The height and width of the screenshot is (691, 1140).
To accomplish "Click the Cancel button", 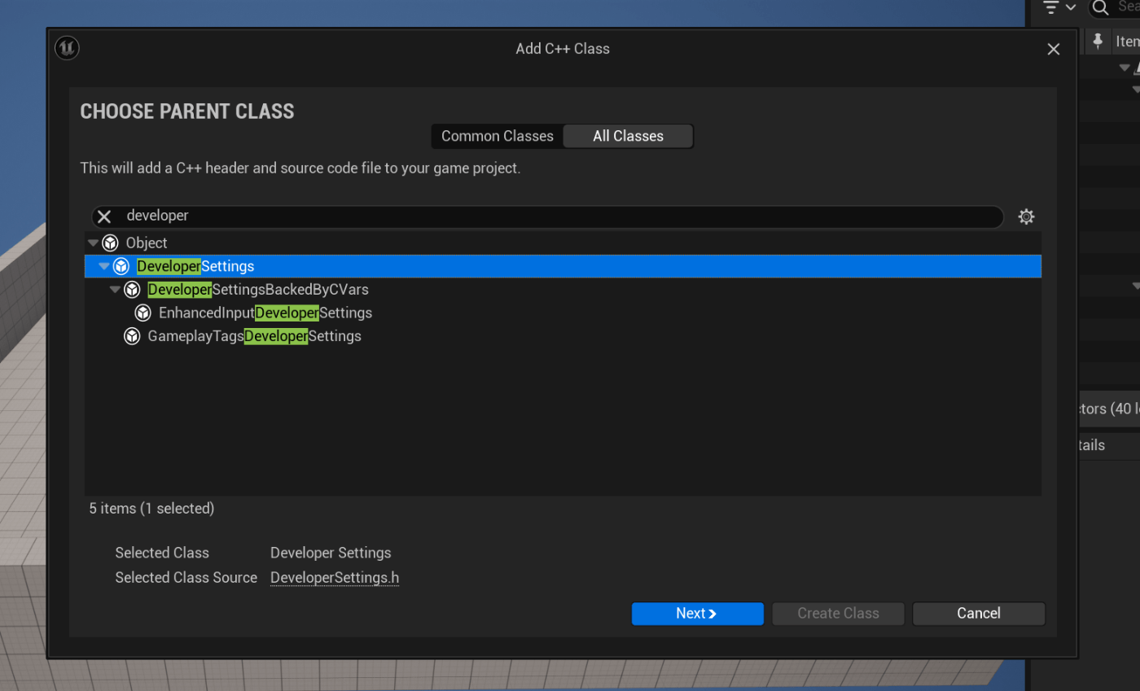I will point(979,614).
